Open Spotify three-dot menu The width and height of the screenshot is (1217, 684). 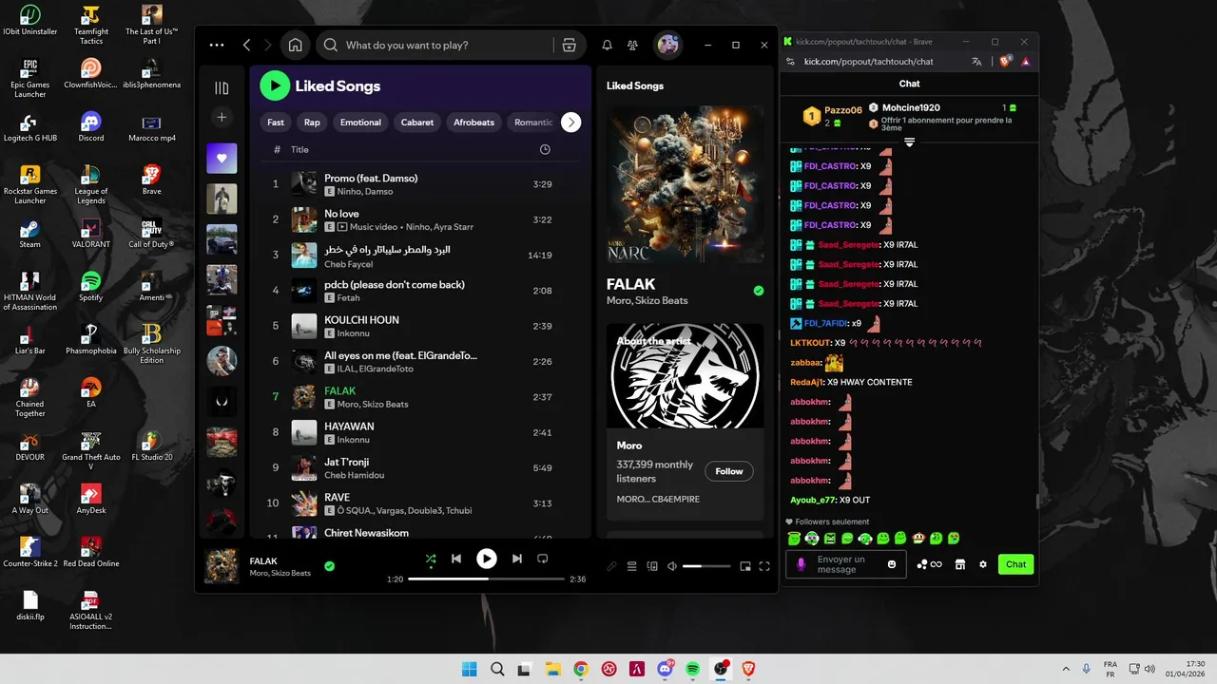coord(217,45)
